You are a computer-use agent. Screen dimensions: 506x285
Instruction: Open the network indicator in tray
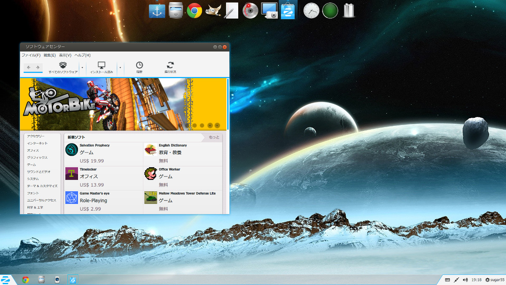tap(456, 280)
